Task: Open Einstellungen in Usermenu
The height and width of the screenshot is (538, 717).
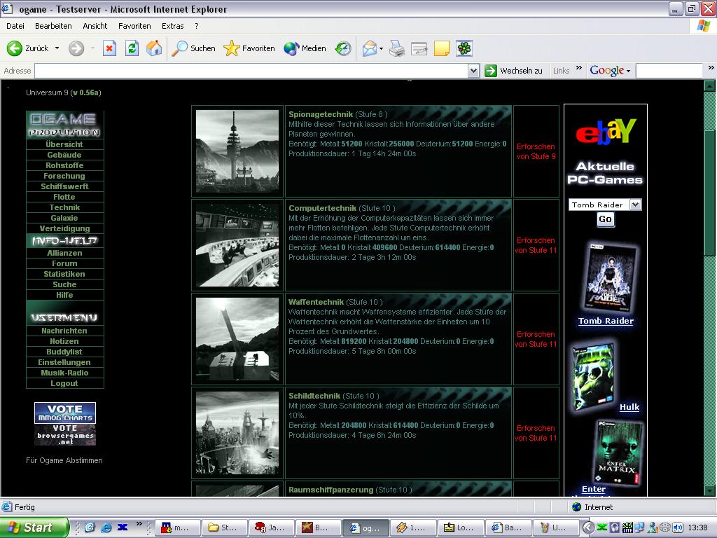Action: click(64, 362)
